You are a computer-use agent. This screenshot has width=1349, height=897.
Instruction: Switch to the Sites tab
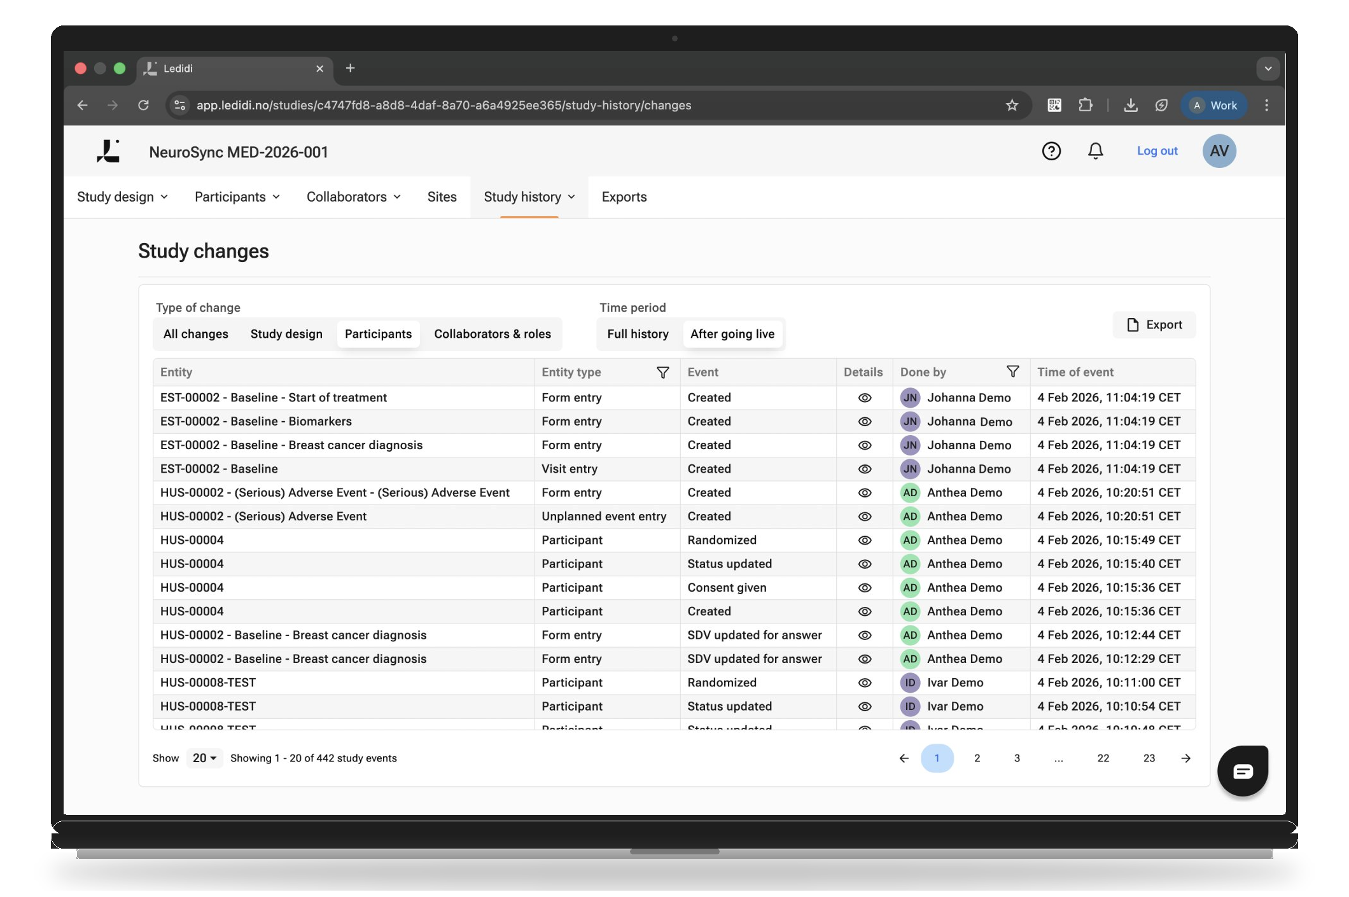(x=442, y=197)
